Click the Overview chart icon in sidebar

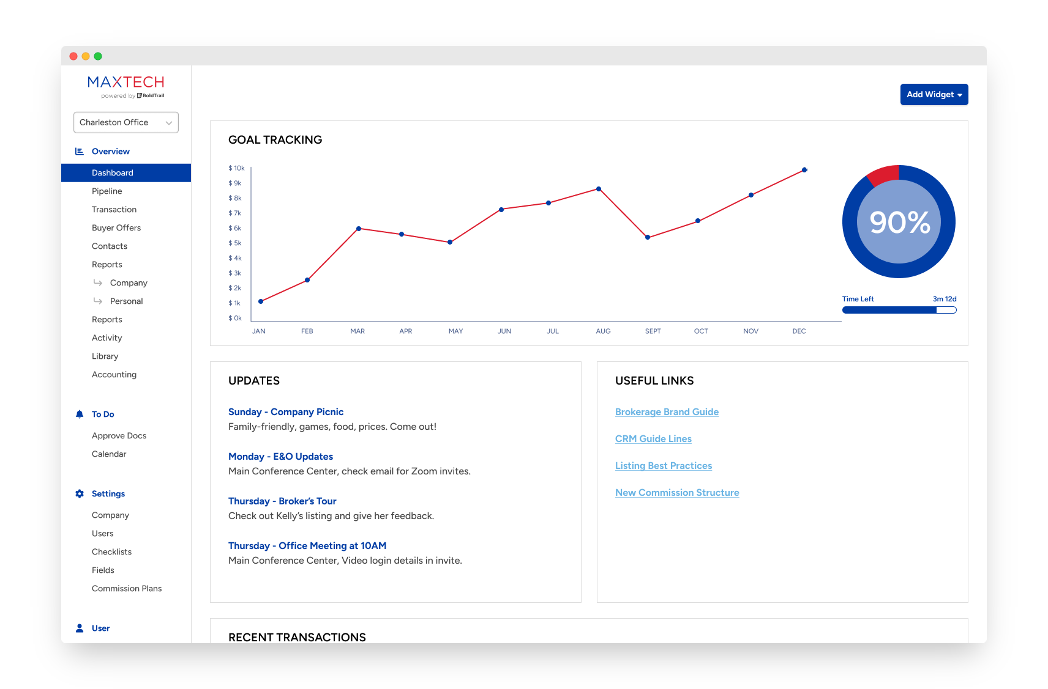tap(80, 152)
